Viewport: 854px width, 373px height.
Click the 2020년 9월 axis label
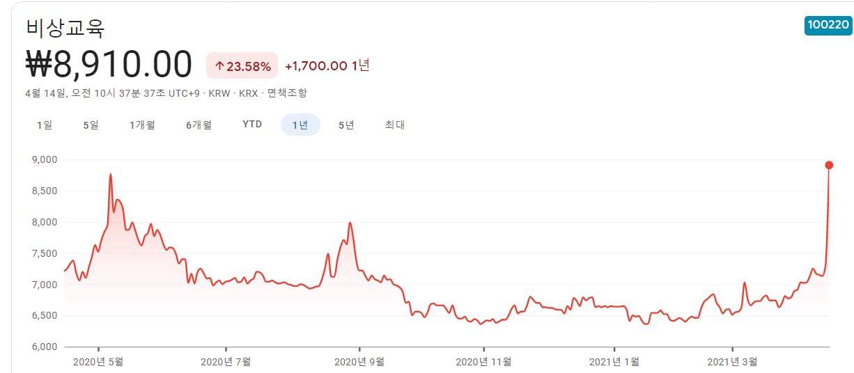point(359,362)
